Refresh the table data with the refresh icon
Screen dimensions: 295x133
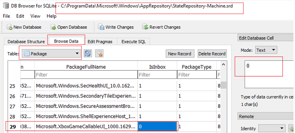[x=88, y=53]
